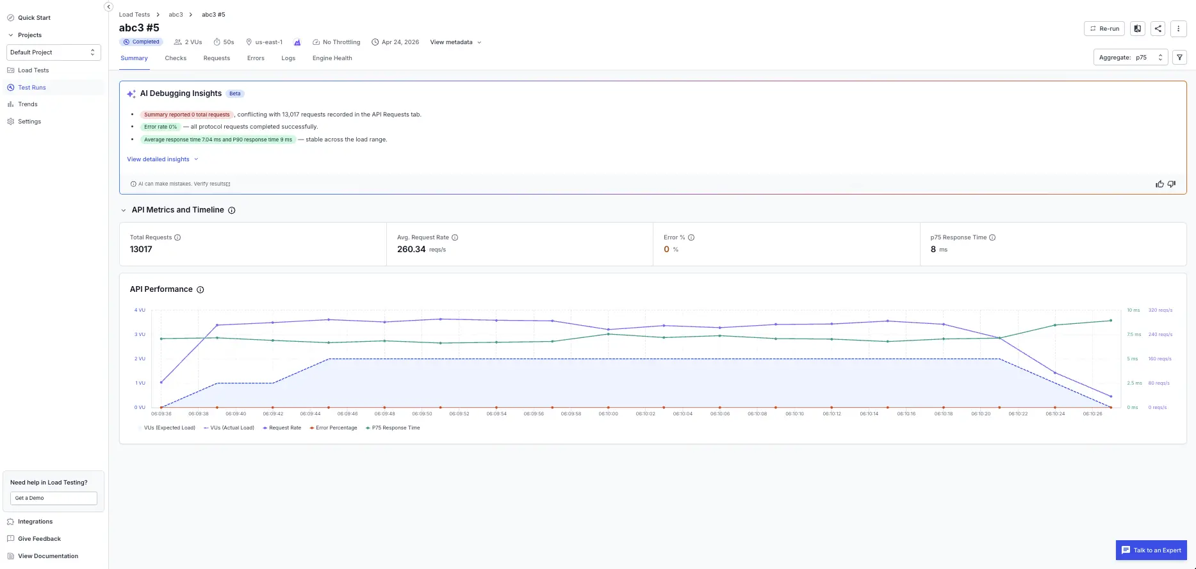Expand View metadata dropdown
Image resolution: width=1196 pixels, height=569 pixels.
click(x=455, y=42)
